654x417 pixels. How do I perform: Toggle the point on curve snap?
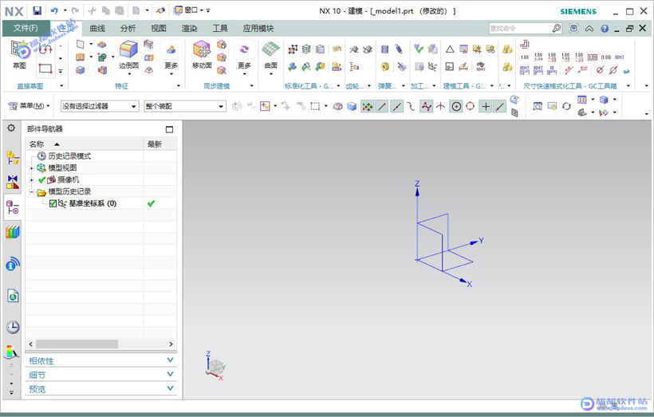point(500,106)
